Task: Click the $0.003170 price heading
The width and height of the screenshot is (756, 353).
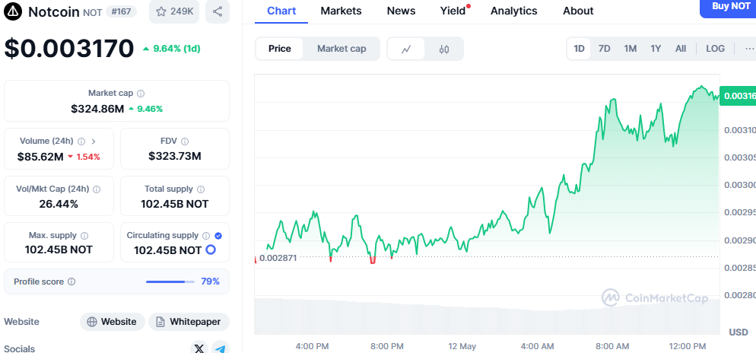Action: [69, 48]
